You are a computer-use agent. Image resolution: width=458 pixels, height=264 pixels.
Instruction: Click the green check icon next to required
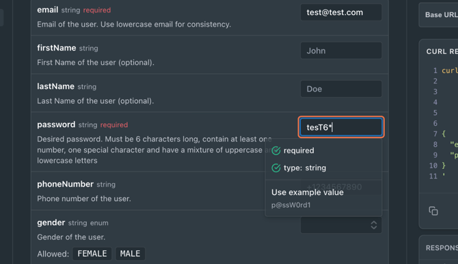tap(276, 150)
